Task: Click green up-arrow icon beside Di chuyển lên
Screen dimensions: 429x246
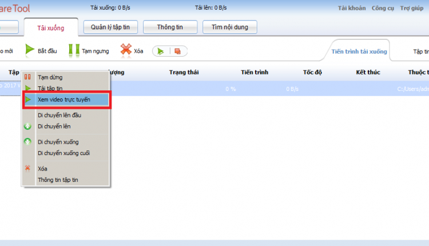Action: tap(27, 126)
